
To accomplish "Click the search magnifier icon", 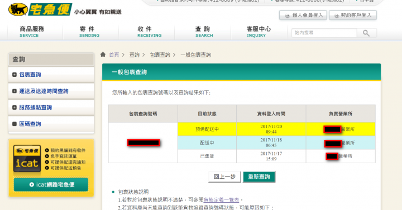I will (x=366, y=33).
